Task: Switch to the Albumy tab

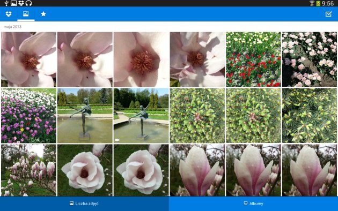Action: (253, 204)
